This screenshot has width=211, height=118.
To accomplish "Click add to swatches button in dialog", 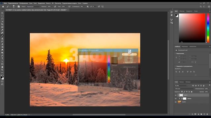I will 129,63.
